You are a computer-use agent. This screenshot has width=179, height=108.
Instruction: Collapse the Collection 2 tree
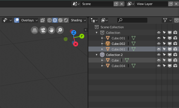(x=97, y=55)
